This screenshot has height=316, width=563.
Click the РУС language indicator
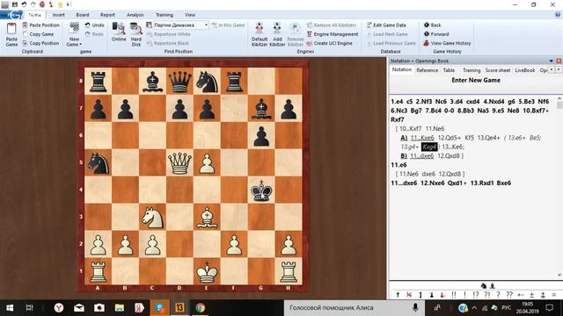click(507, 308)
